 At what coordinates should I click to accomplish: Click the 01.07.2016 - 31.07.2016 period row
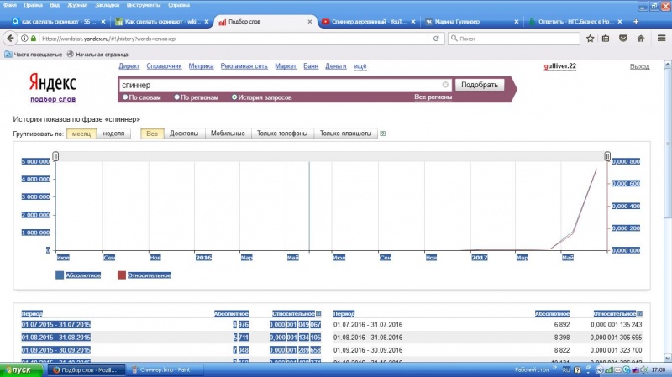(488, 325)
